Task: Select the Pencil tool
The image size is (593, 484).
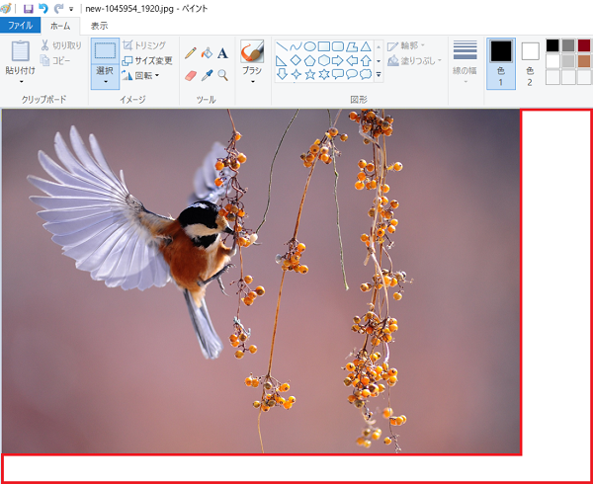Action: [190, 53]
